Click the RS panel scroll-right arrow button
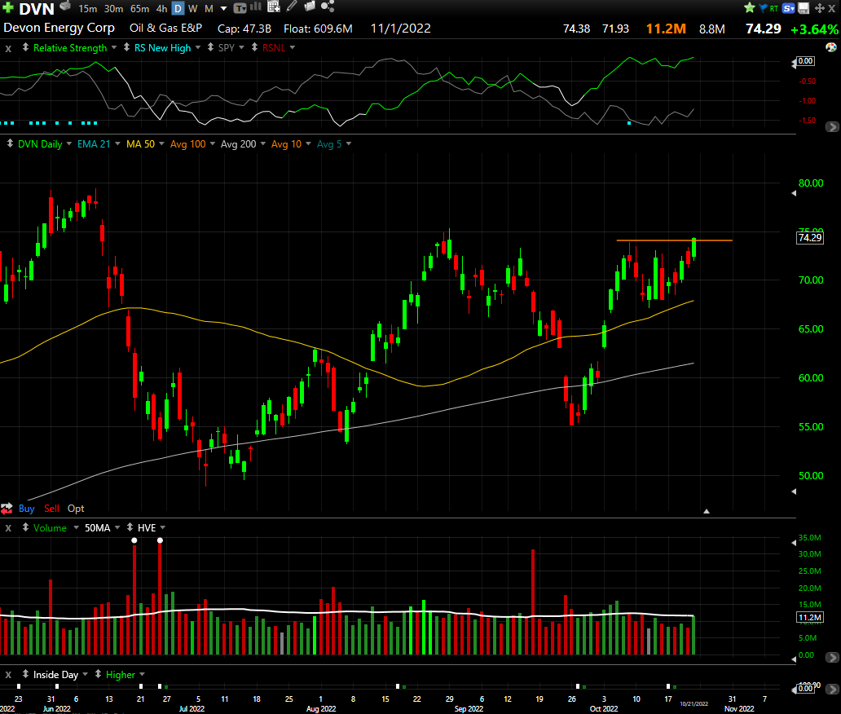Image resolution: width=841 pixels, height=714 pixels. coord(832,127)
